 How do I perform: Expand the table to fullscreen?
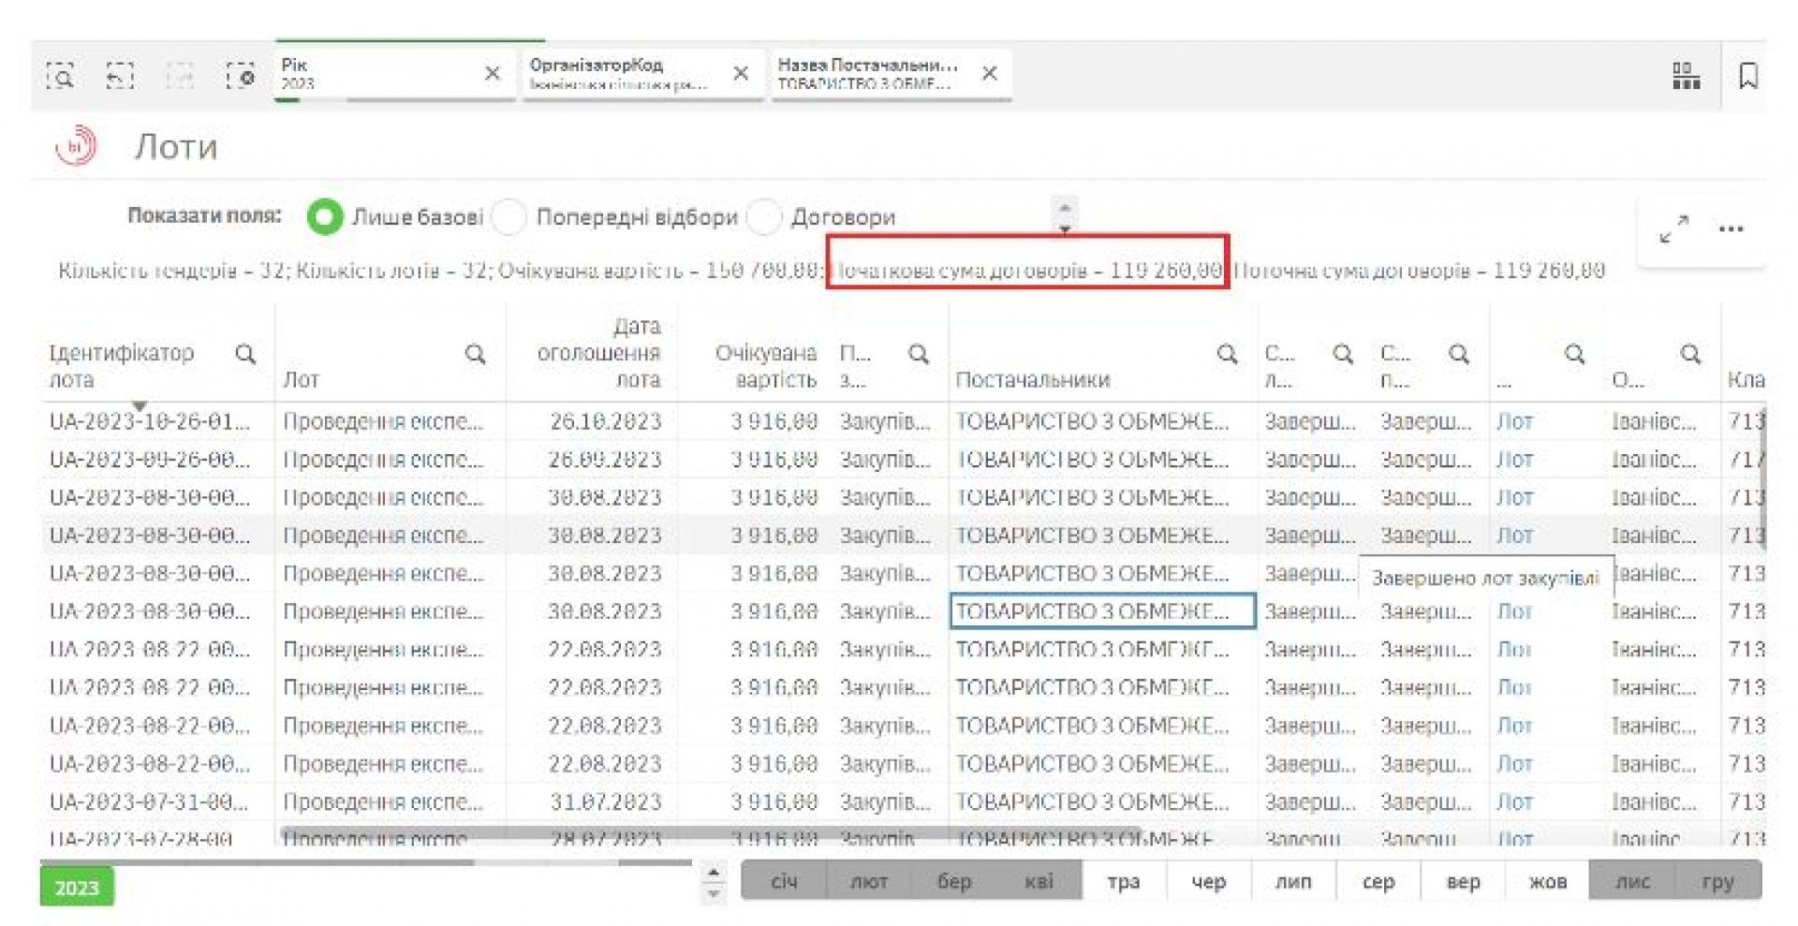click(x=1673, y=228)
